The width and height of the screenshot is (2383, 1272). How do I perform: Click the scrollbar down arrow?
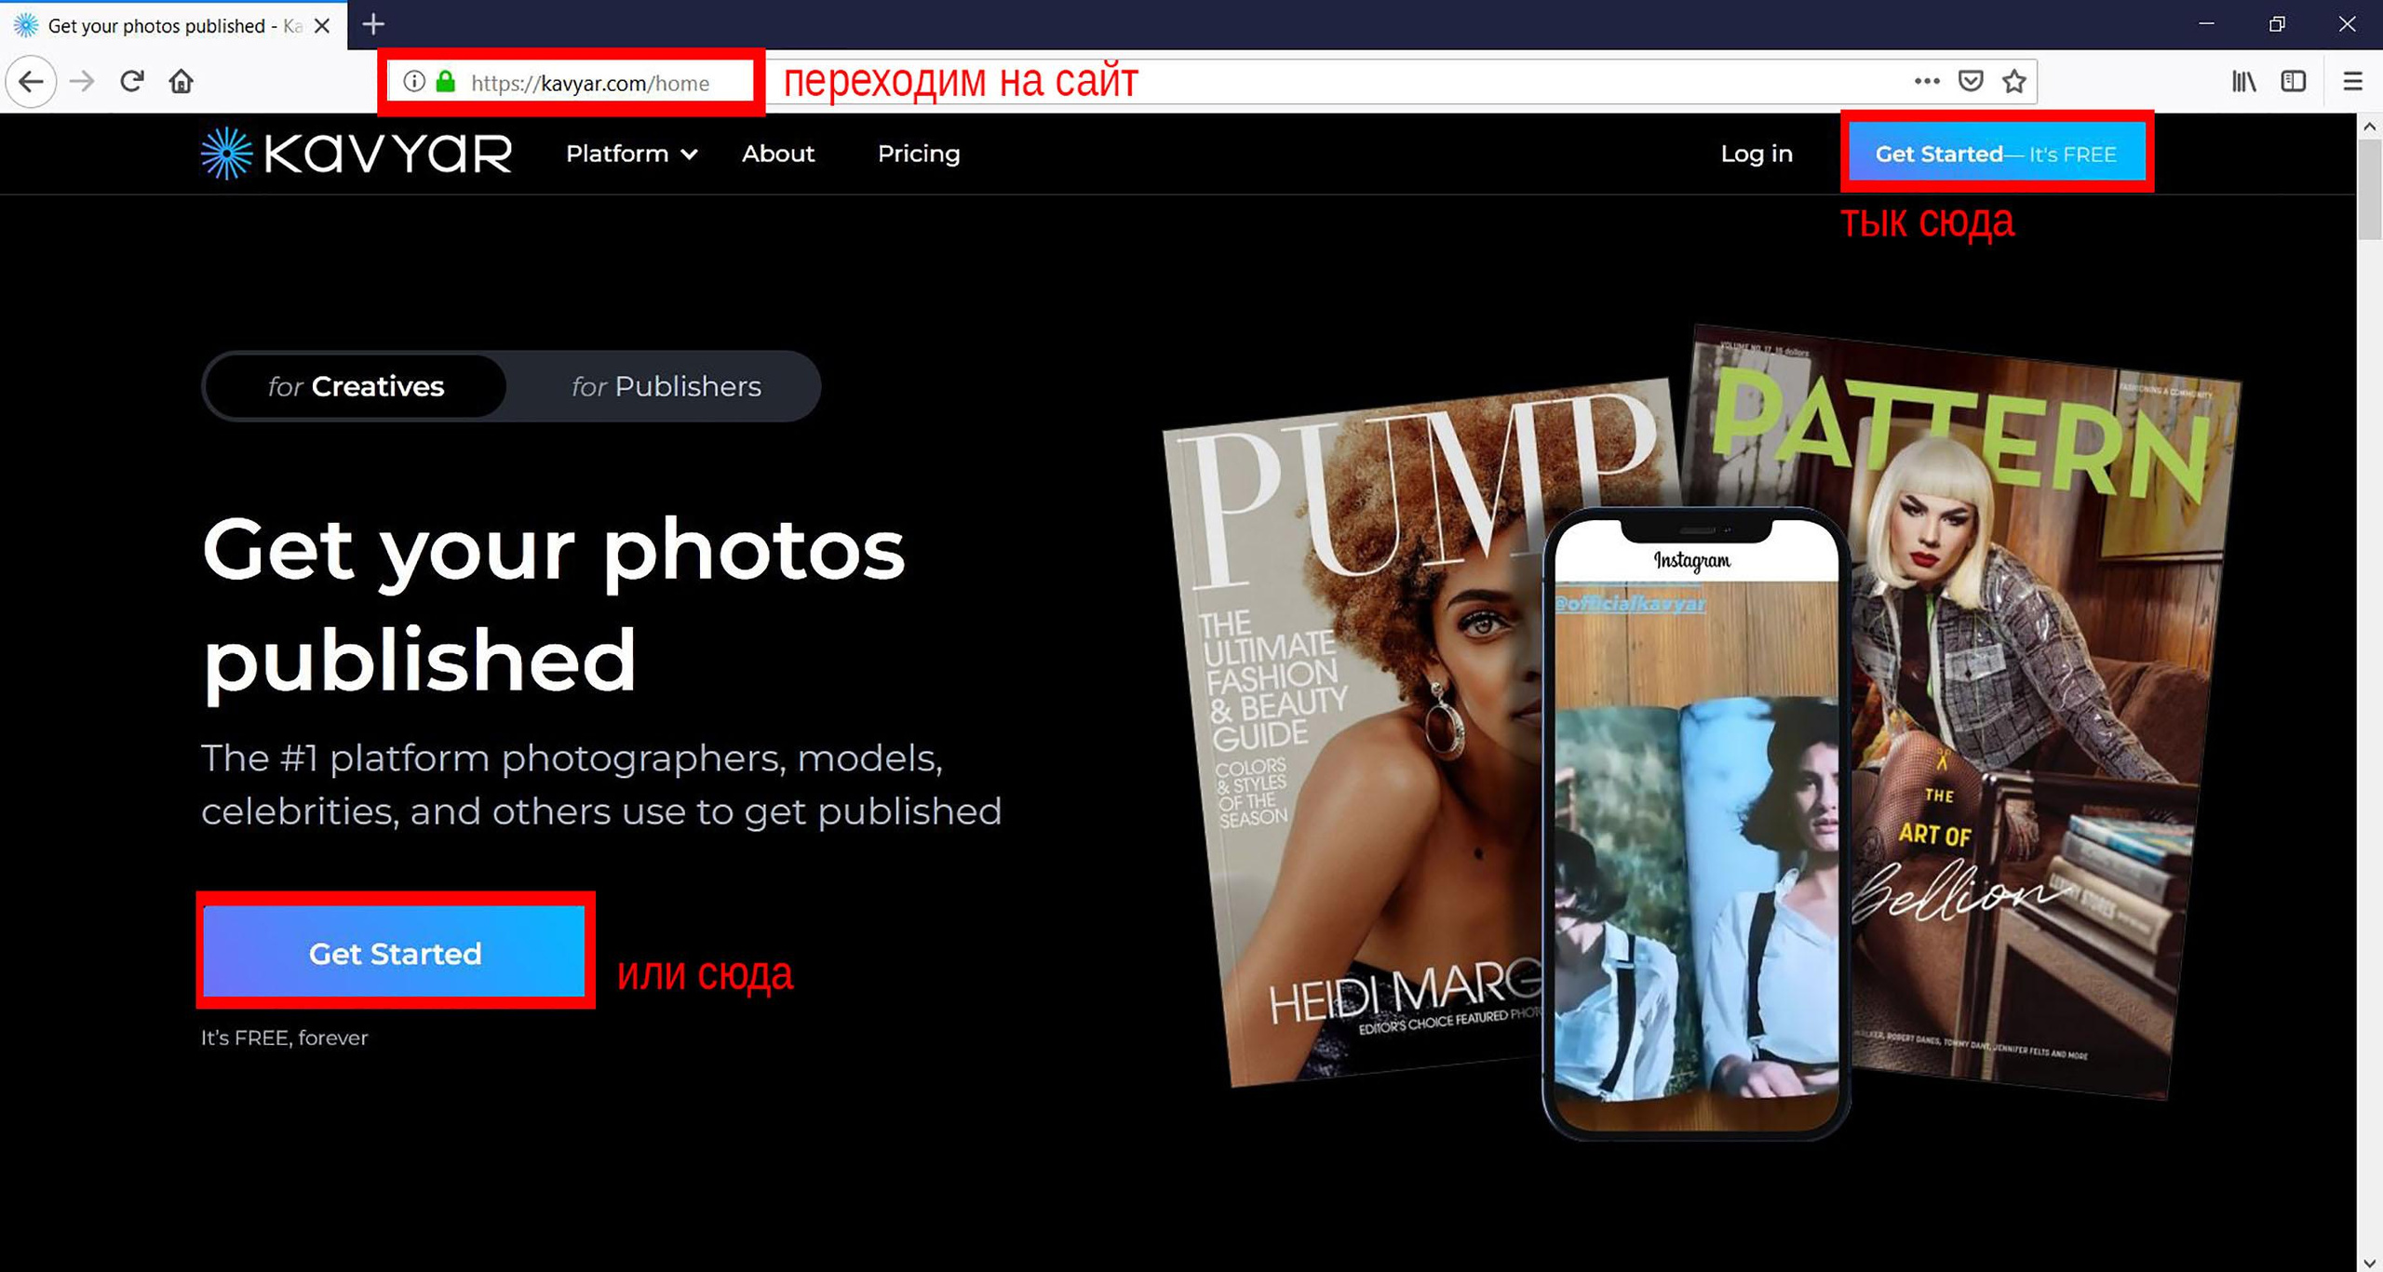[2369, 1262]
